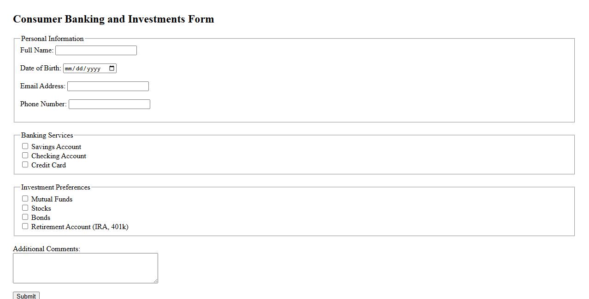Click the Mutual Funds label text
589x299 pixels.
[52, 200]
